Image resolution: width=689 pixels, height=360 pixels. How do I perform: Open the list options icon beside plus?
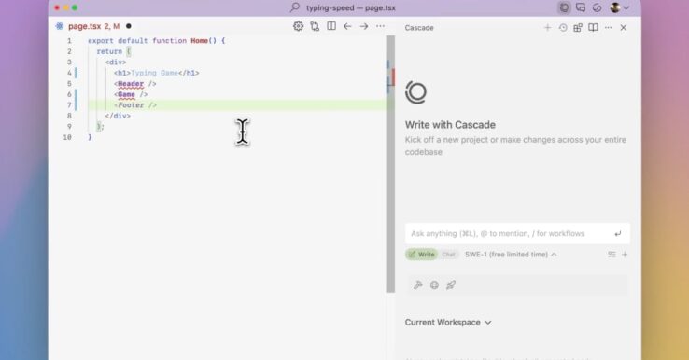tap(612, 255)
